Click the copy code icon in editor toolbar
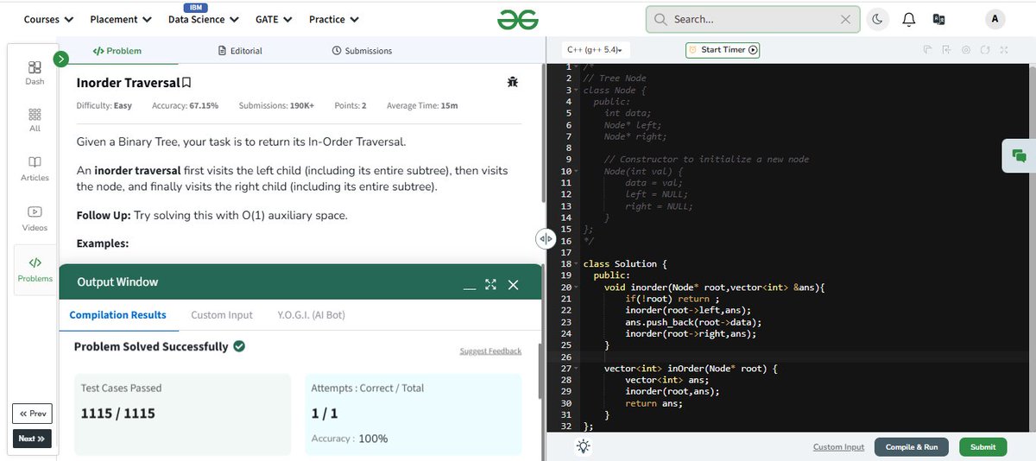1036x461 pixels. 926,50
